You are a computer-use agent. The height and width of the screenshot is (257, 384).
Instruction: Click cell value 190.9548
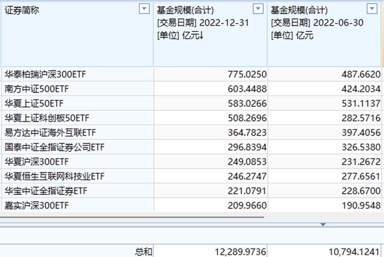tap(361, 206)
